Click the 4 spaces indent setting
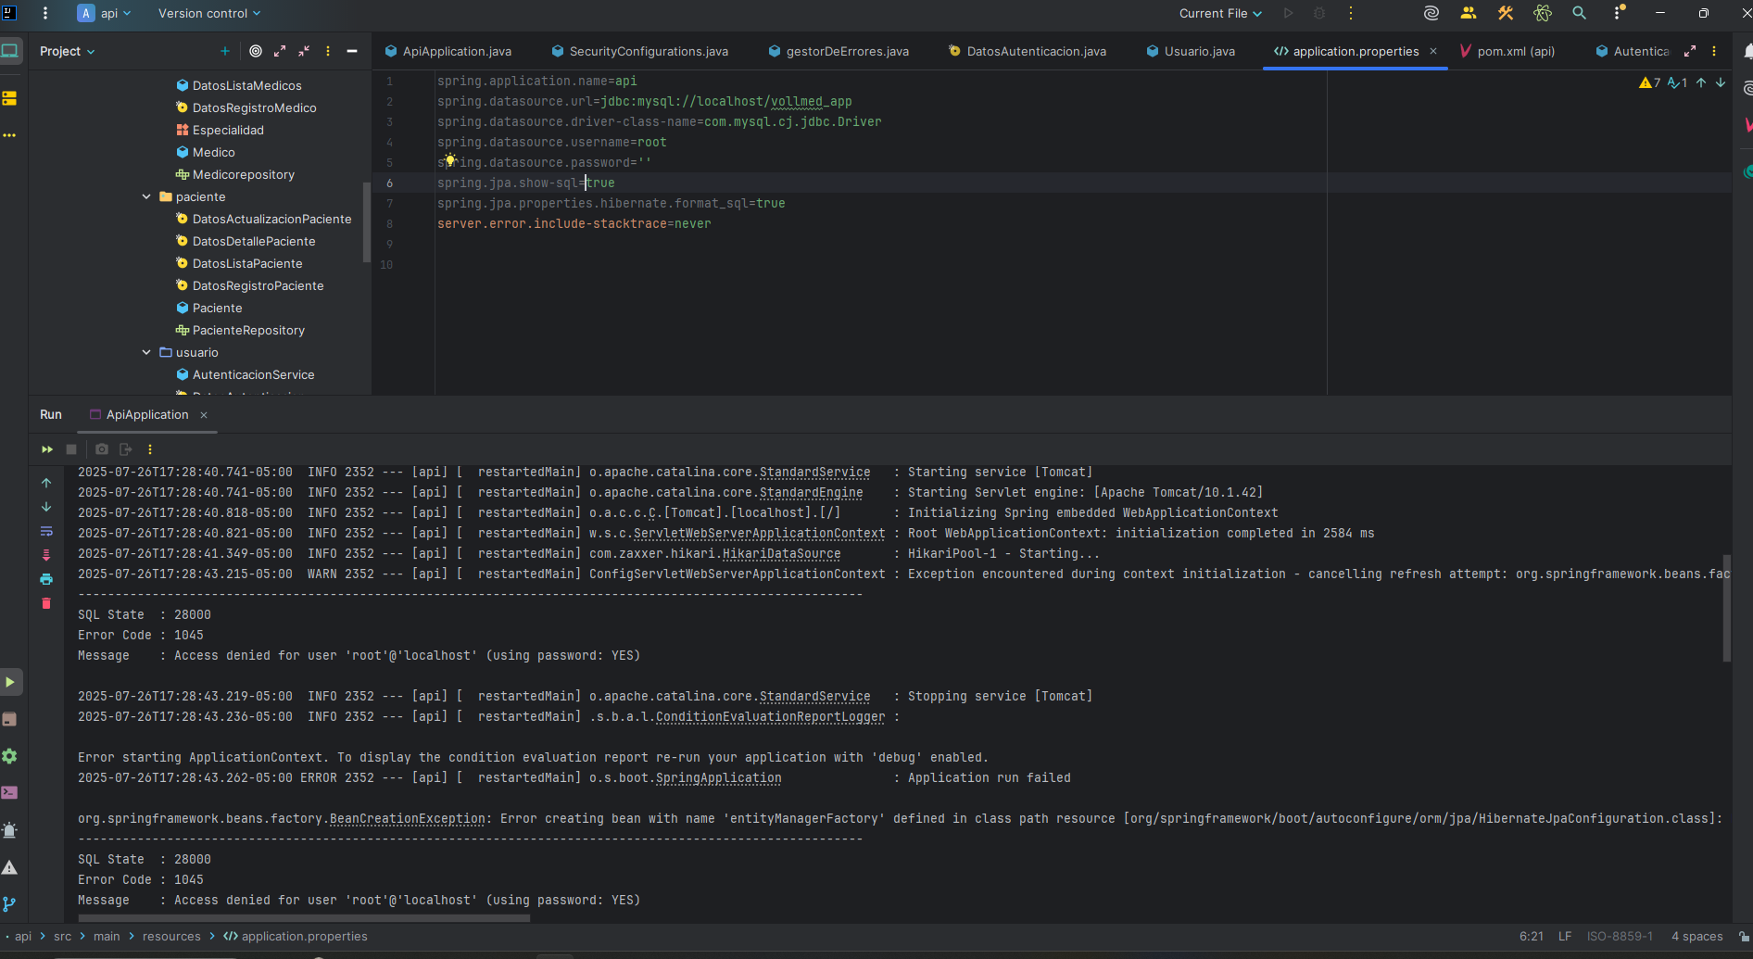Screen dimensions: 1753x959 click(1696, 936)
